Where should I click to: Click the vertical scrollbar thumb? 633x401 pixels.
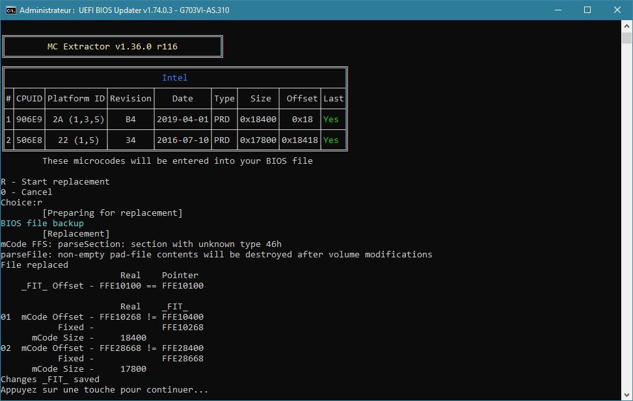626,38
